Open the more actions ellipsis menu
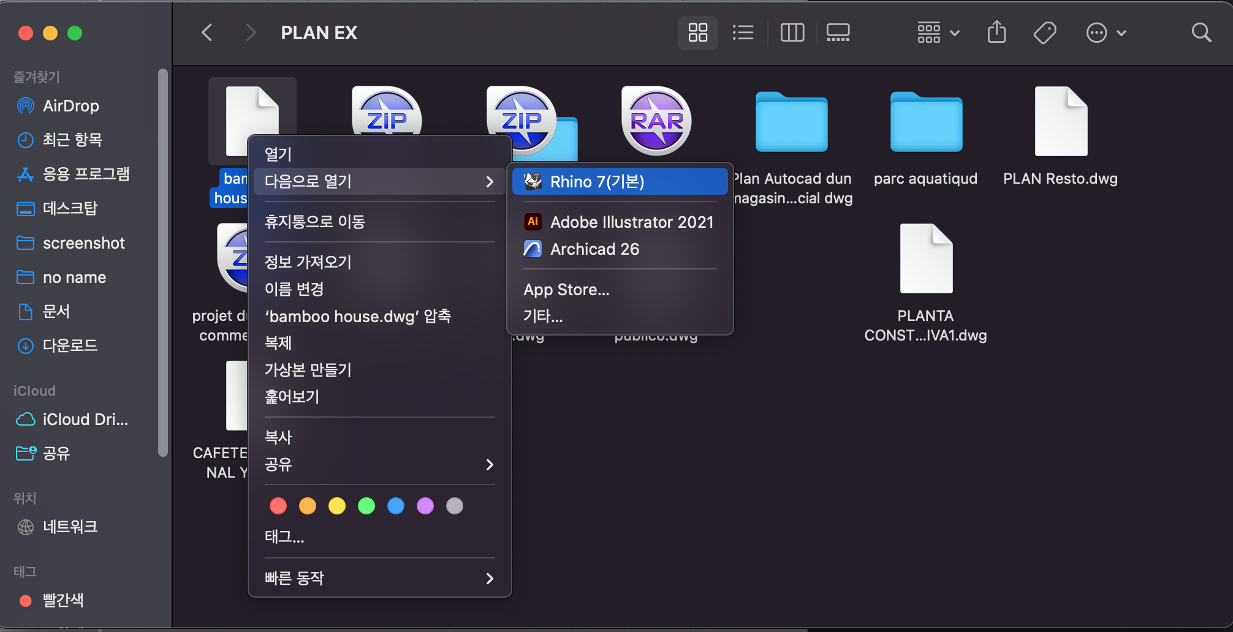1233x632 pixels. coord(1106,32)
